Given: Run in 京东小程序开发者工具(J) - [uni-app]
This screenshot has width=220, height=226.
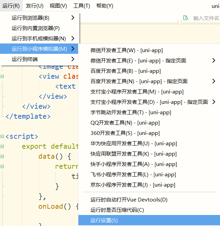Looking at the screenshot, I should click(x=149, y=185).
